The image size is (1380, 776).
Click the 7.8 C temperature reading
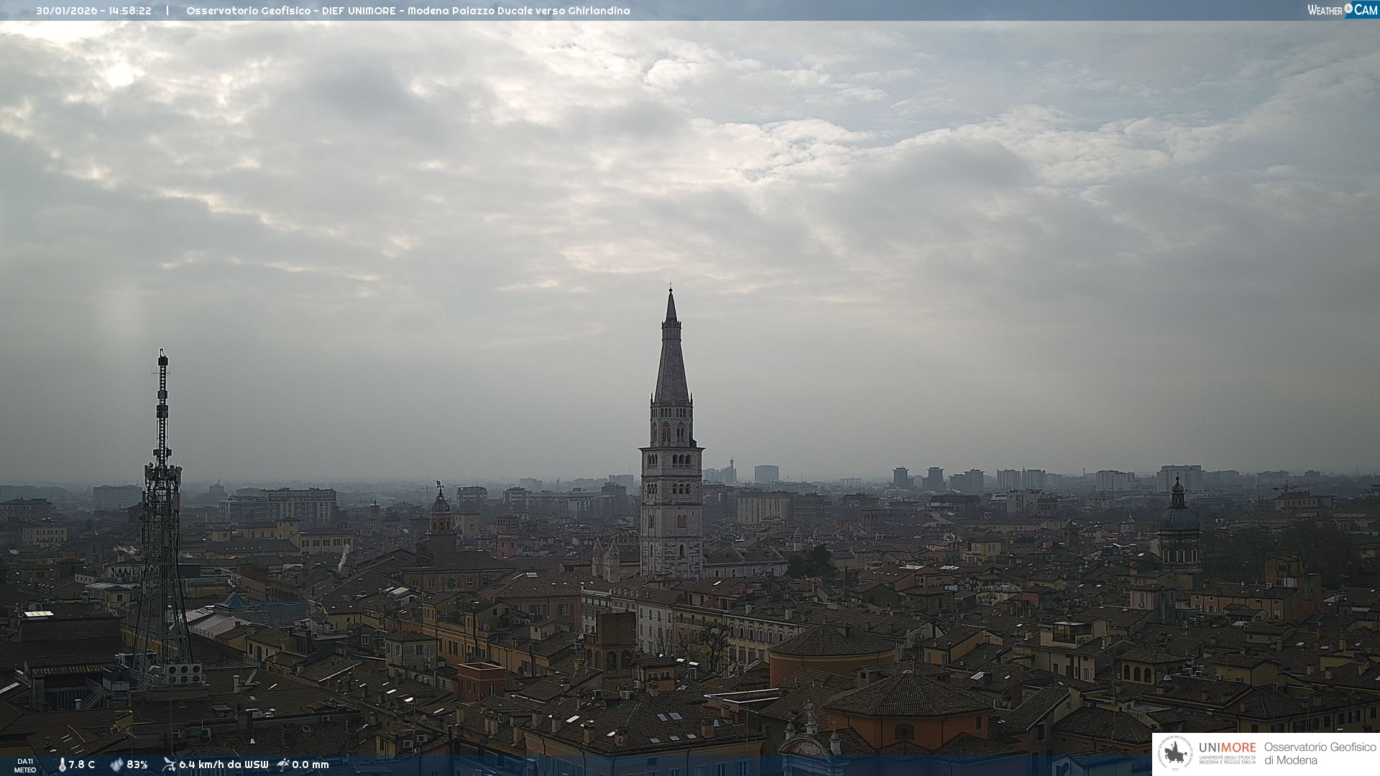pyautogui.click(x=82, y=765)
